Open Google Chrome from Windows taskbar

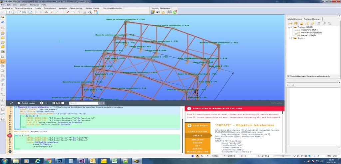(49, 161)
